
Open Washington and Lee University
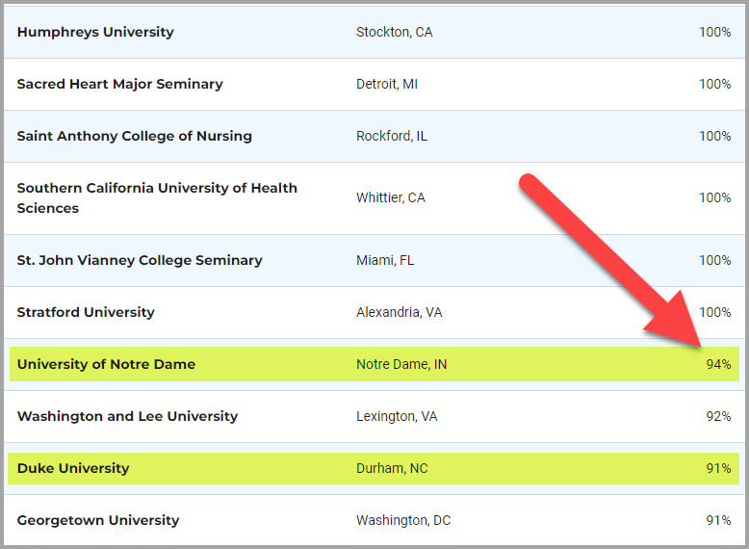pos(127,417)
